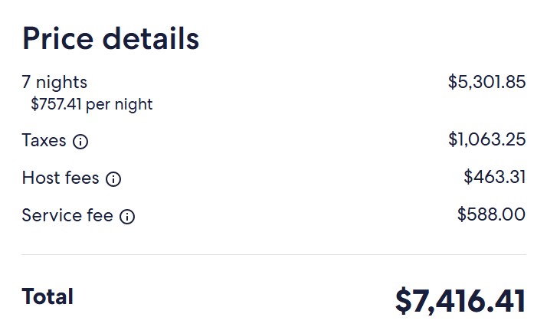Click the $1,063.25 taxes amount
This screenshot has width=547, height=327.
tap(486, 139)
